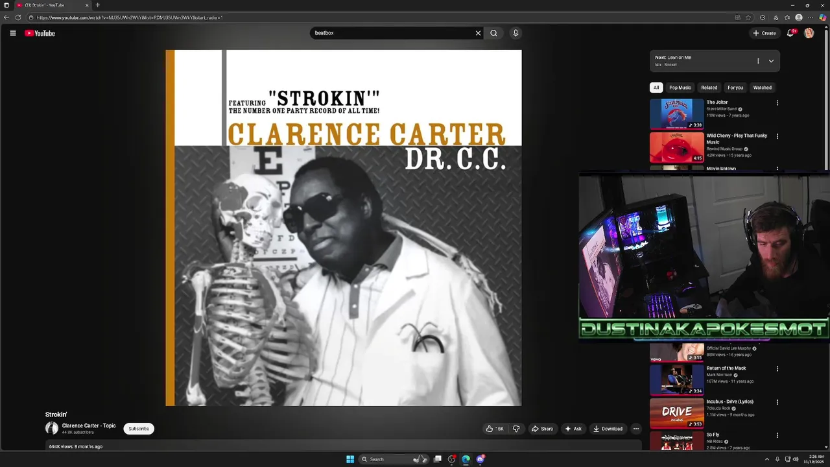Open Clarence Carter - Topic channel link
830x467 pixels.
[89, 426]
